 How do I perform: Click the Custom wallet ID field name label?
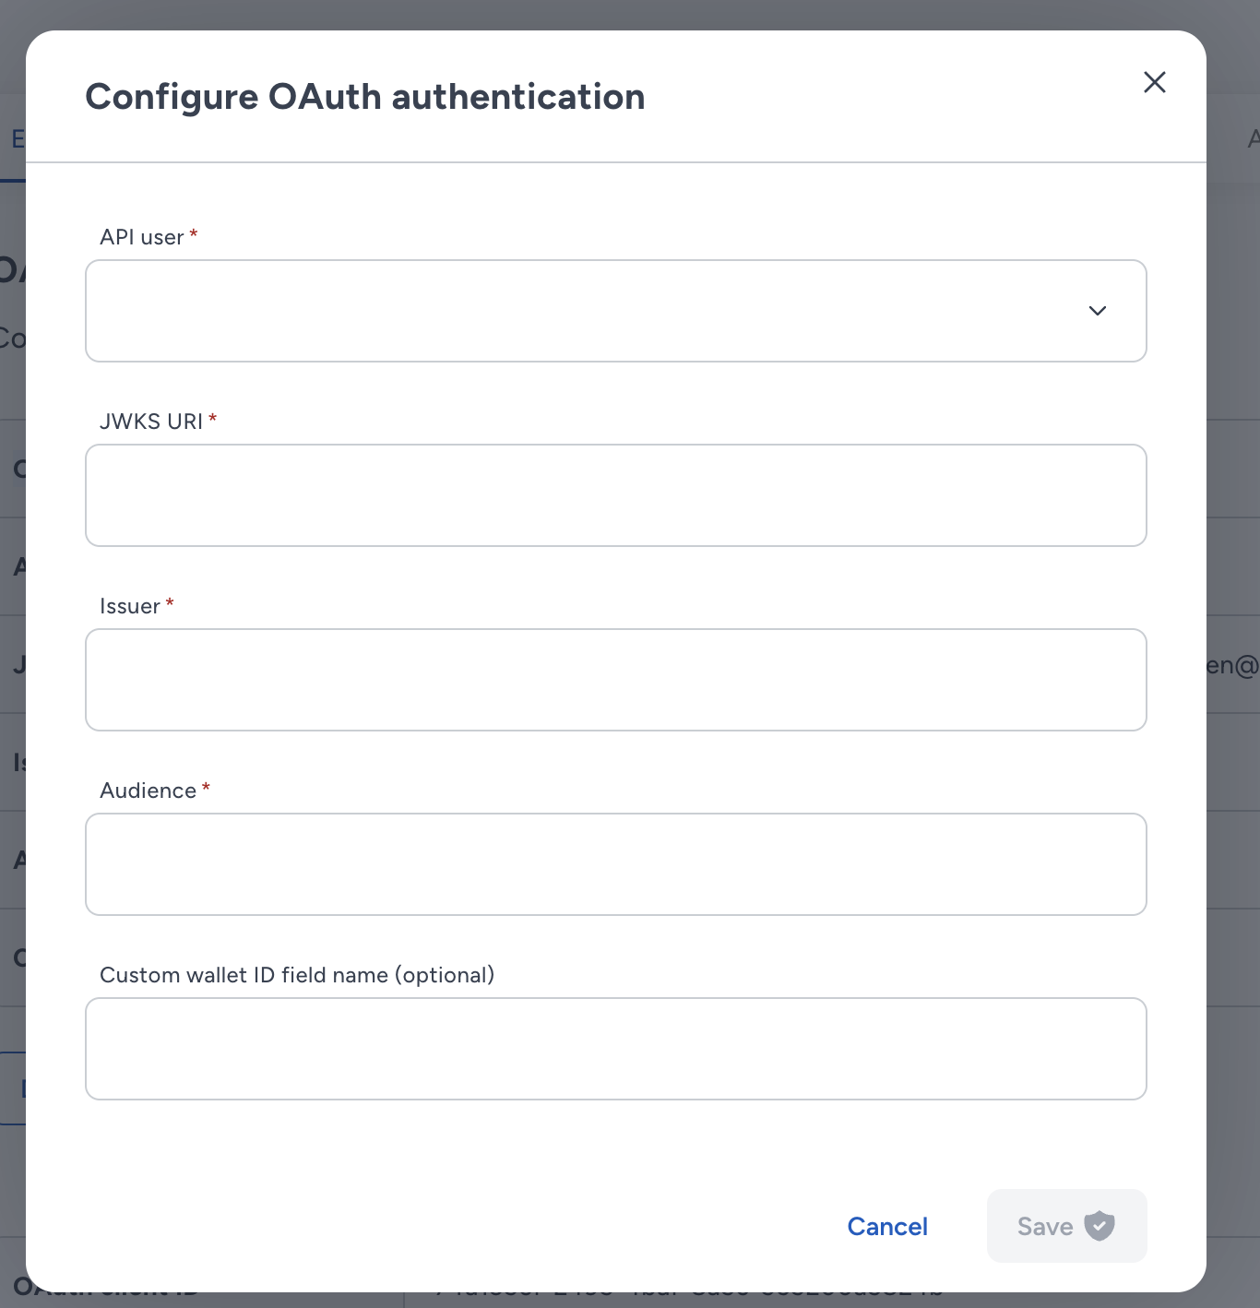coord(297,975)
